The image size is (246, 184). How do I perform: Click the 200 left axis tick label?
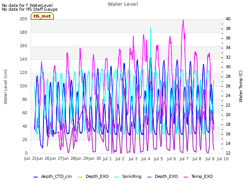[x=23, y=19]
